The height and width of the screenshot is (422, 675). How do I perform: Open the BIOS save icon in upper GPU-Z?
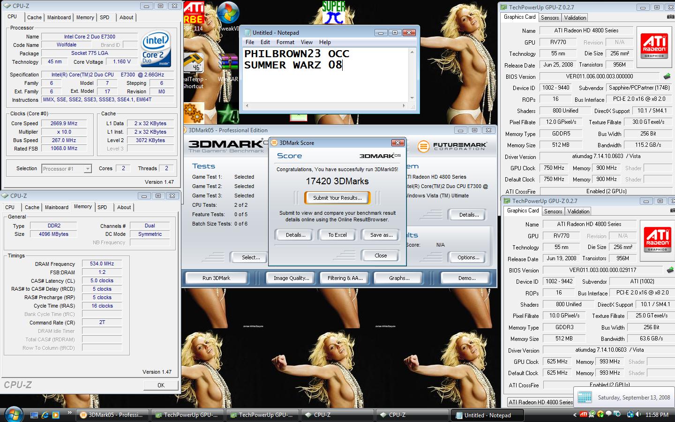[x=667, y=76]
